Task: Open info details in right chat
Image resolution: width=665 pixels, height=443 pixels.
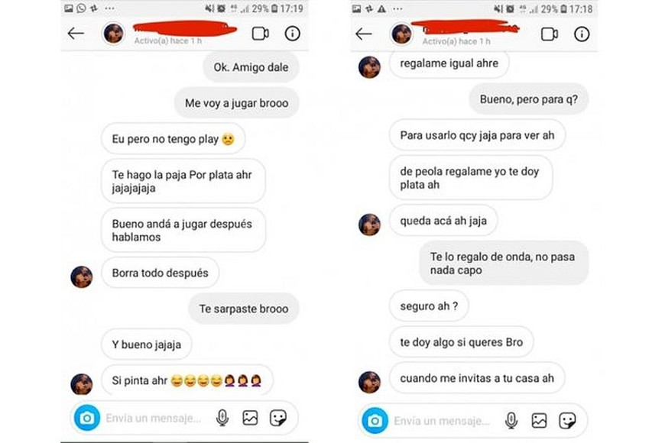Action: pos(582,34)
